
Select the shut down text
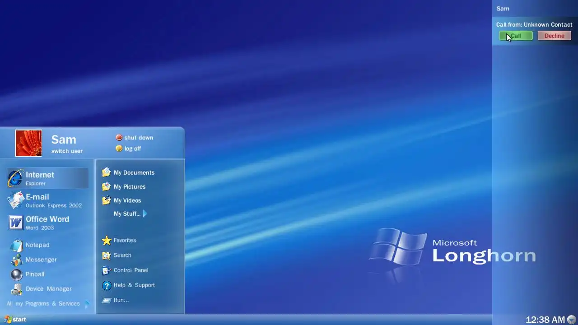tap(139, 138)
